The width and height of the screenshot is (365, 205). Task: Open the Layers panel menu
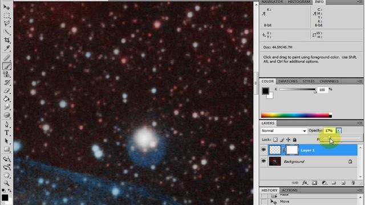pyautogui.click(x=359, y=123)
